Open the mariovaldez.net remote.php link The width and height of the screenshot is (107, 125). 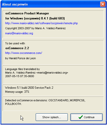(41, 23)
